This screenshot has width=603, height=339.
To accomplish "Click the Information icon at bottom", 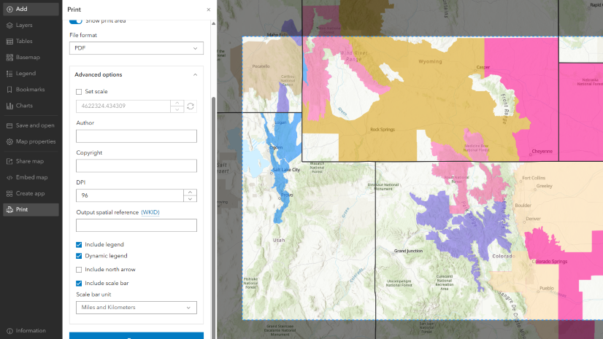I will point(9,331).
